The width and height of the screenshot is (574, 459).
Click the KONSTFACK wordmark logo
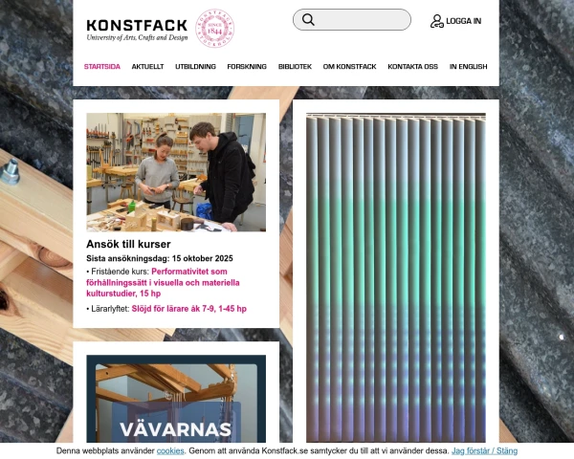137,30
